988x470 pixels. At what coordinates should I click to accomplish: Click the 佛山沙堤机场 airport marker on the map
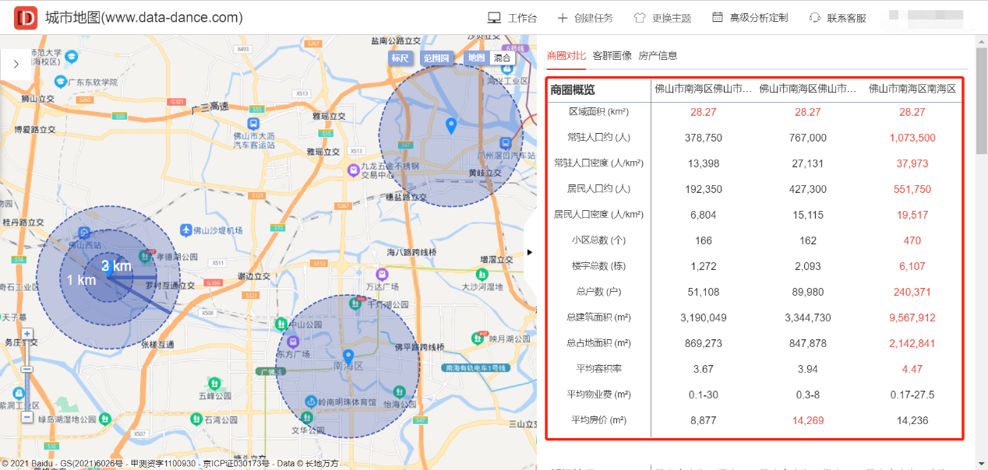point(185,230)
